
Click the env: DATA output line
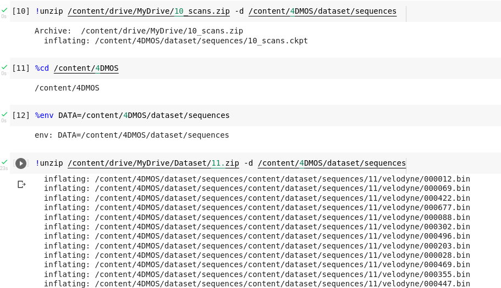(x=131, y=135)
